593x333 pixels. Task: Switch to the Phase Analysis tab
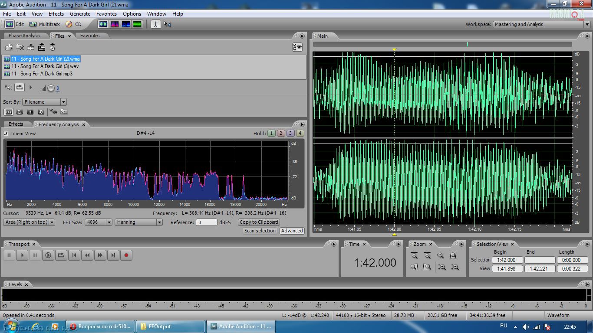pos(24,36)
